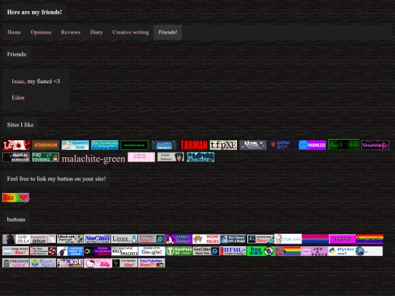Image resolution: width=395 pixels, height=296 pixels.
Task: Open Eden's friend link
Action: pyautogui.click(x=18, y=98)
